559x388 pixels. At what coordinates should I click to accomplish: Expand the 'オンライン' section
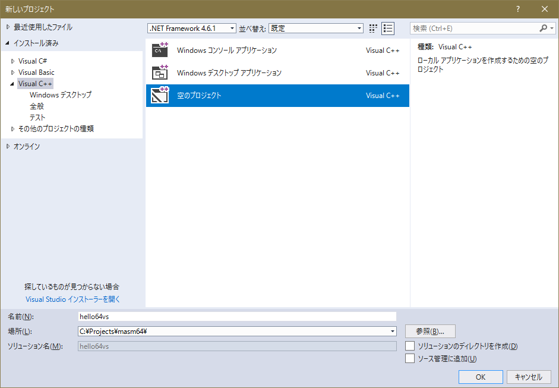point(8,146)
